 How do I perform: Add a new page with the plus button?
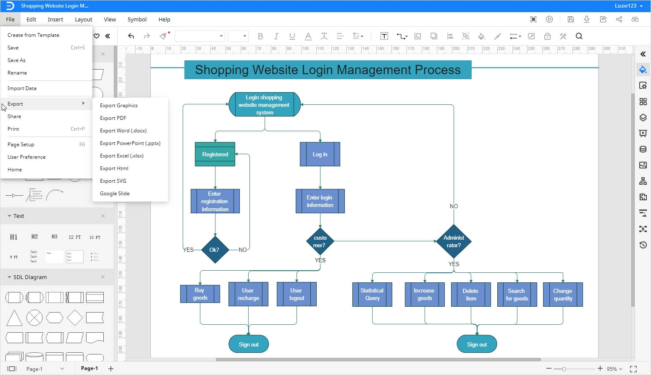pyautogui.click(x=111, y=368)
